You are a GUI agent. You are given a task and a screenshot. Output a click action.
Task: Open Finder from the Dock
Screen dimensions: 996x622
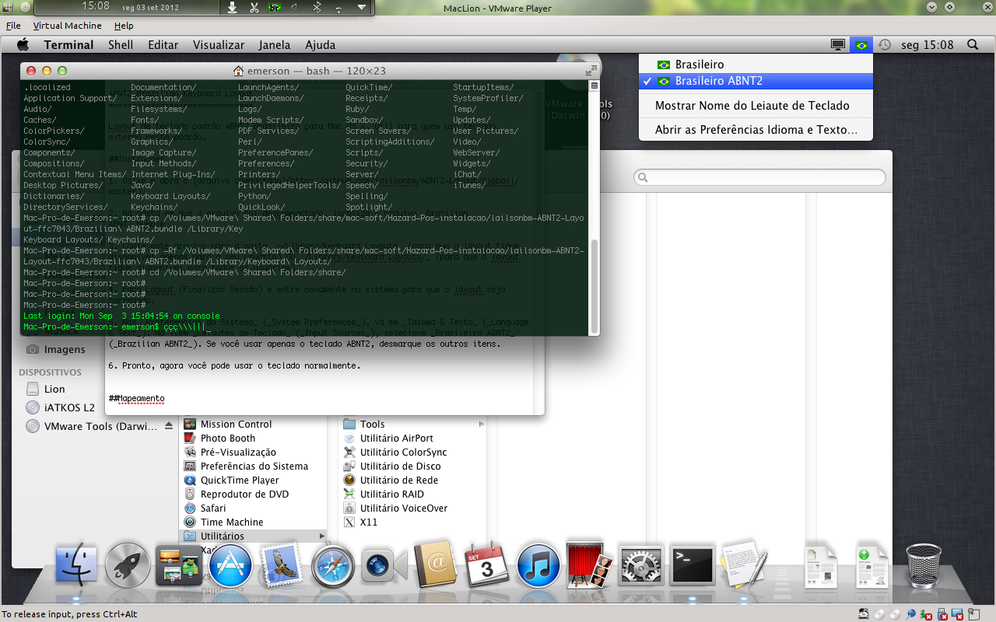76,565
